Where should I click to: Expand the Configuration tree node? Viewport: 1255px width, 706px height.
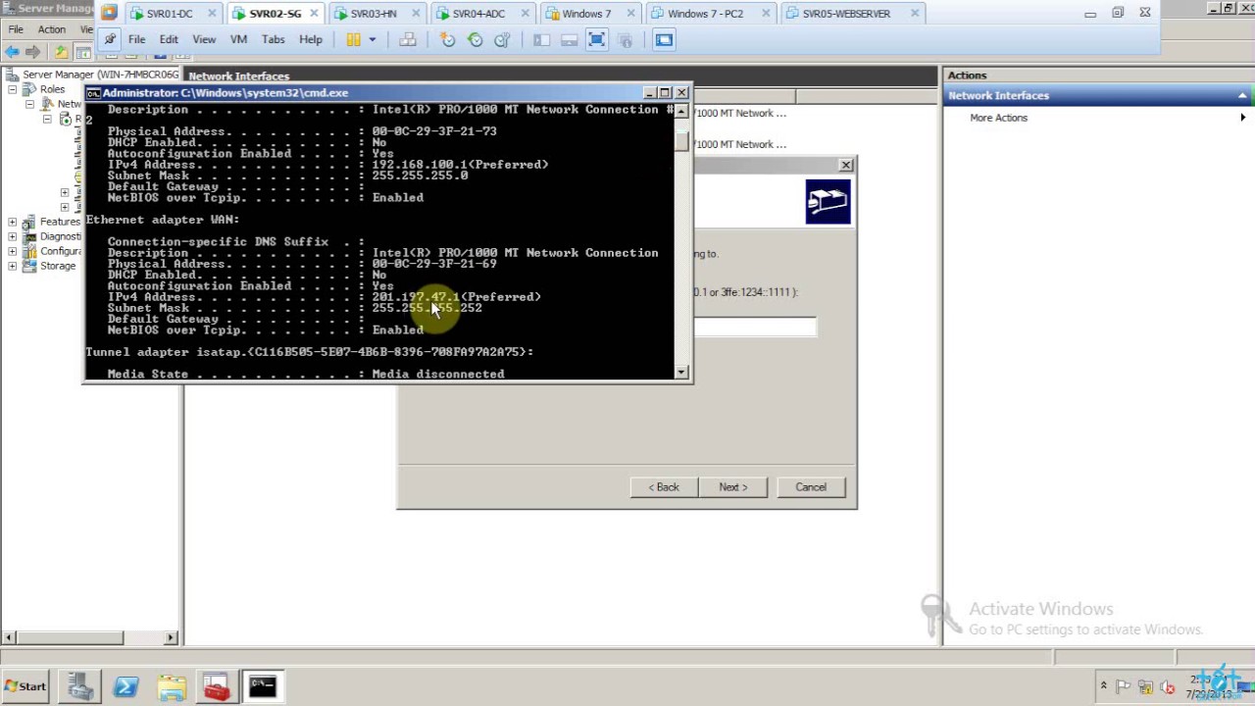[12, 251]
